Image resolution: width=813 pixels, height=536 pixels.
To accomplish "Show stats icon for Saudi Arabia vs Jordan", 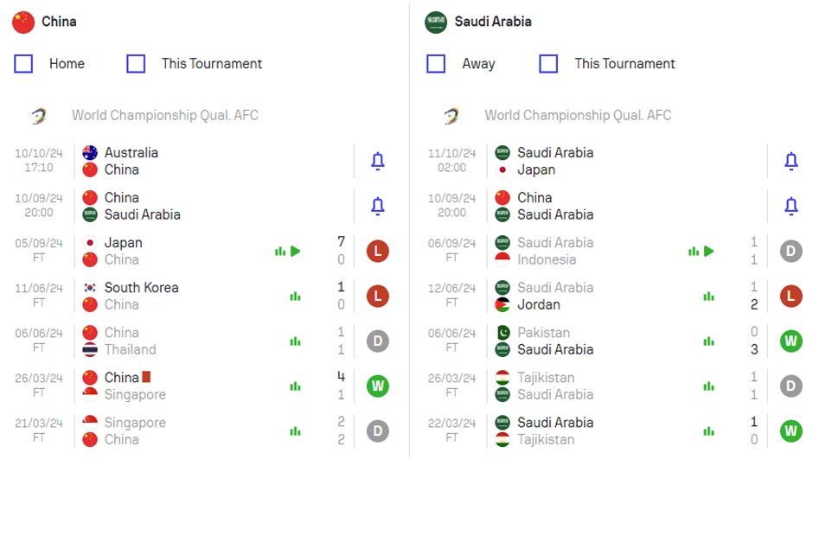I will click(x=708, y=297).
